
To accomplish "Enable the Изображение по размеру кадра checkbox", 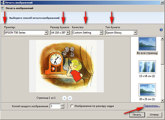I will (72, 106).
